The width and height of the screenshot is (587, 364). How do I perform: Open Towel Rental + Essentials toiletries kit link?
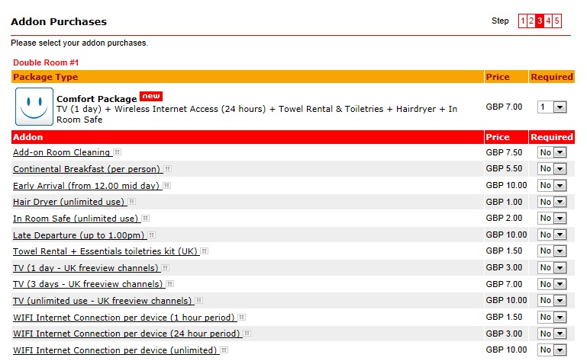point(105,251)
